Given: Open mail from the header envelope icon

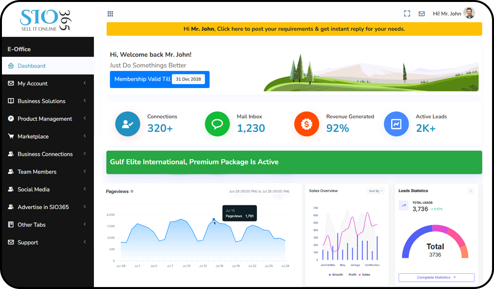Looking at the screenshot, I should click(422, 14).
